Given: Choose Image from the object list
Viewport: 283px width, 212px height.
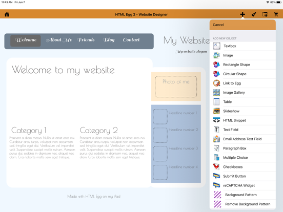Looking at the screenshot, I should pyautogui.click(x=242, y=55).
